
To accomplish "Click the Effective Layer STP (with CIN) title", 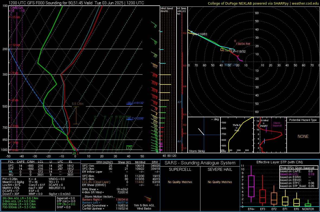I will 279,162.
